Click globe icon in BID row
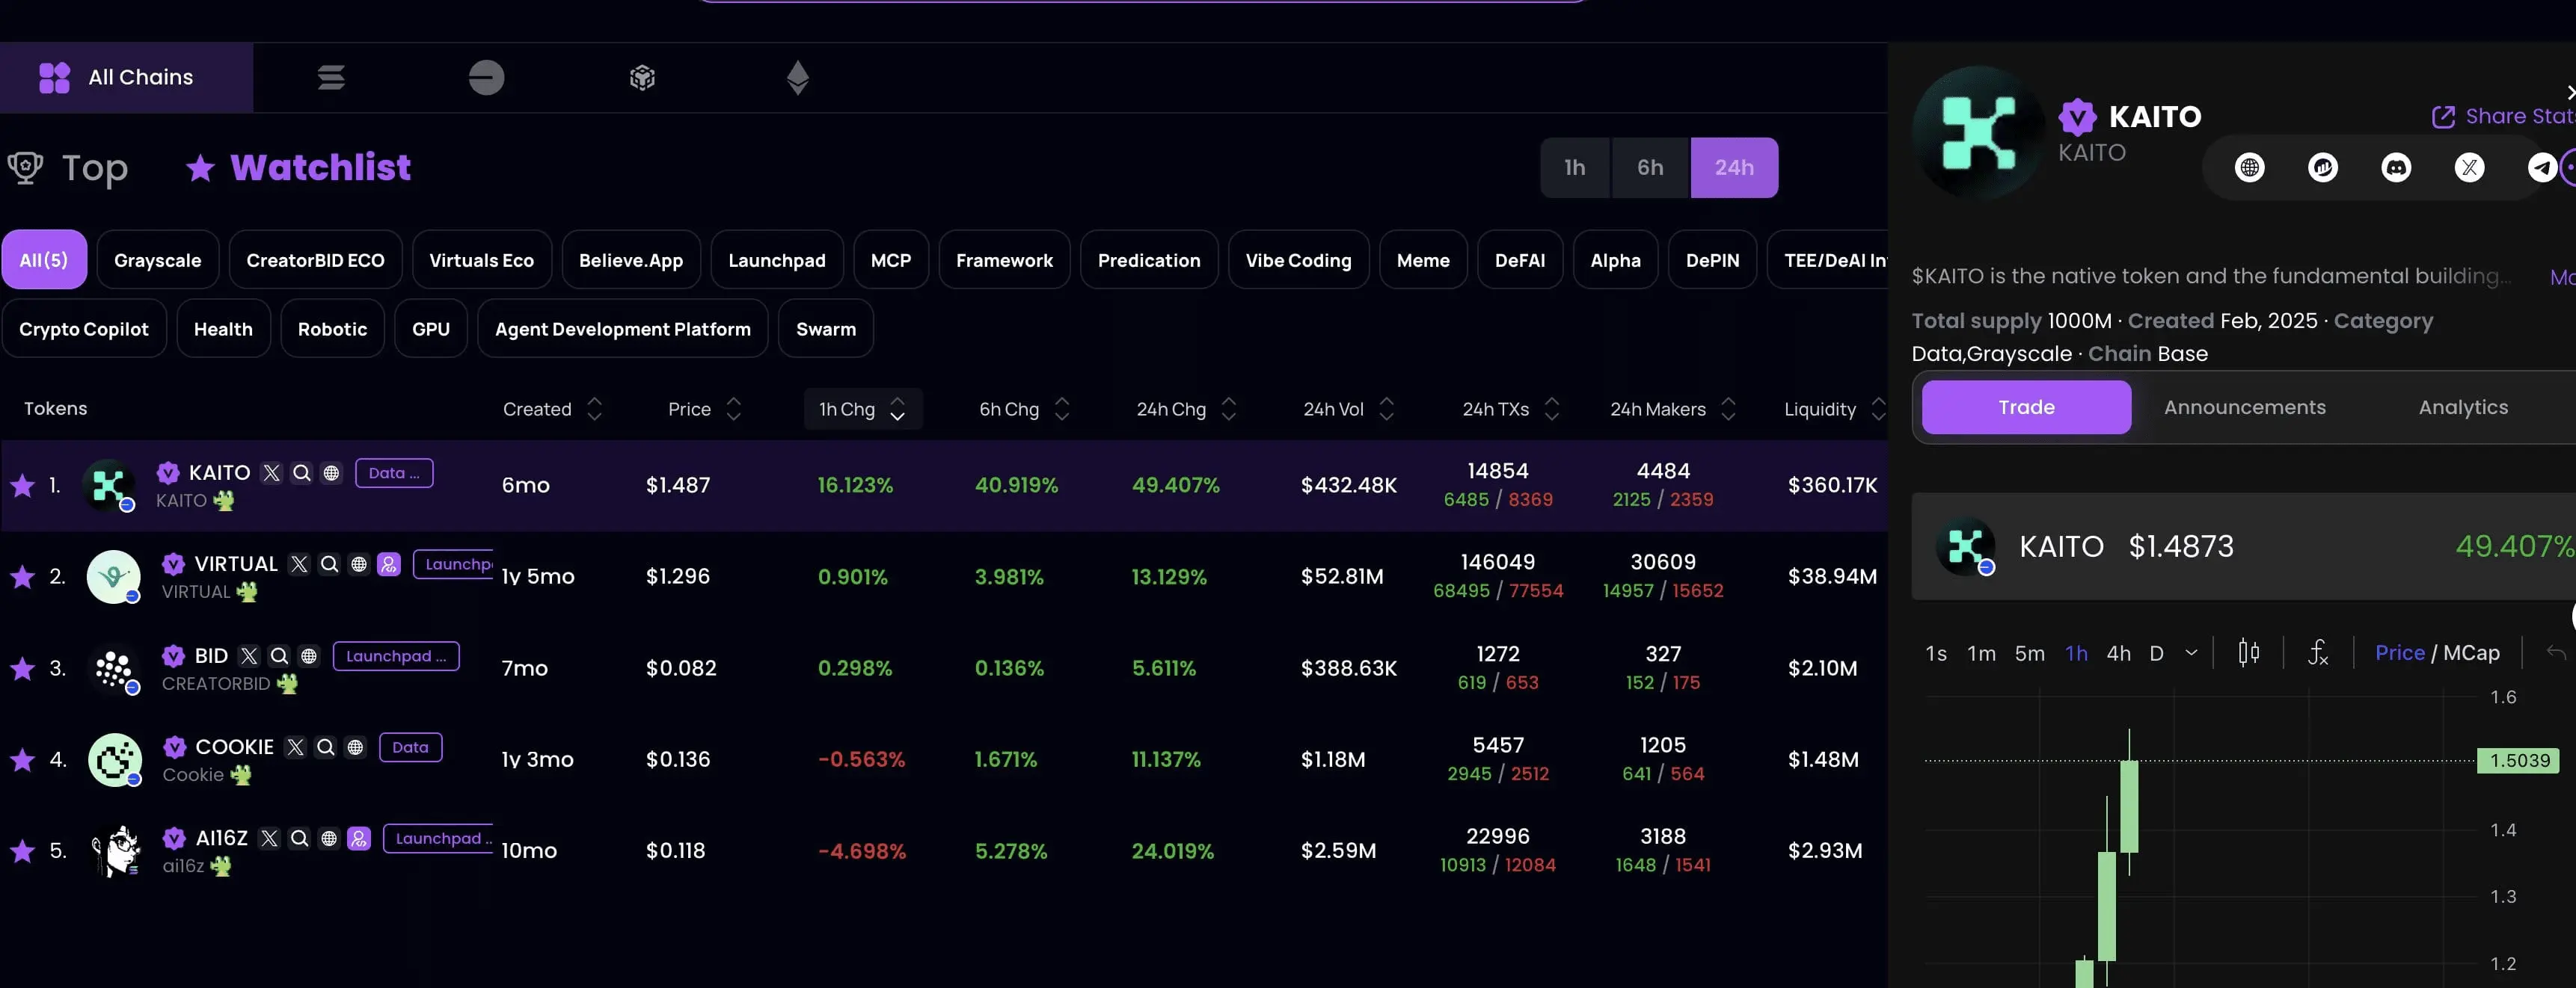This screenshot has height=988, width=2576. coord(309,655)
